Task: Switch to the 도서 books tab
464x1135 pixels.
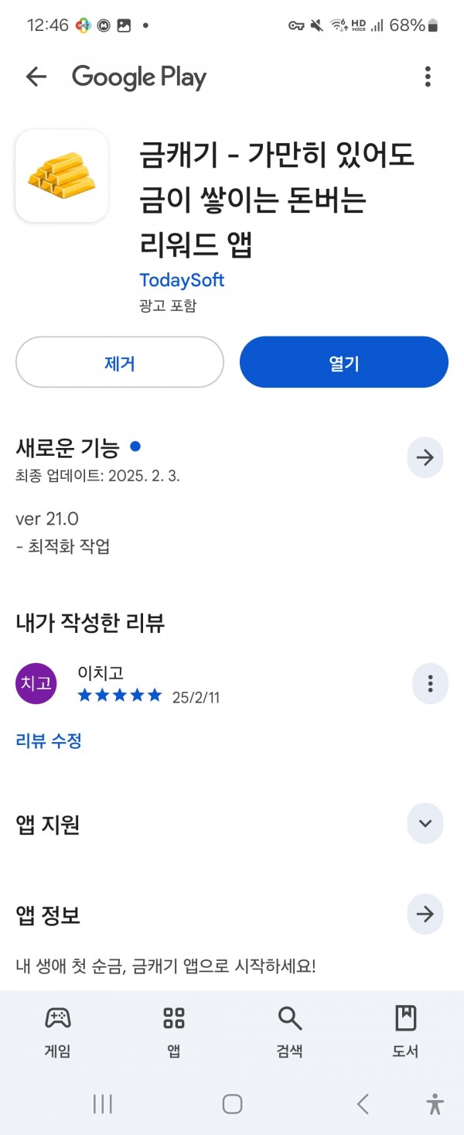Action: 406,1032
